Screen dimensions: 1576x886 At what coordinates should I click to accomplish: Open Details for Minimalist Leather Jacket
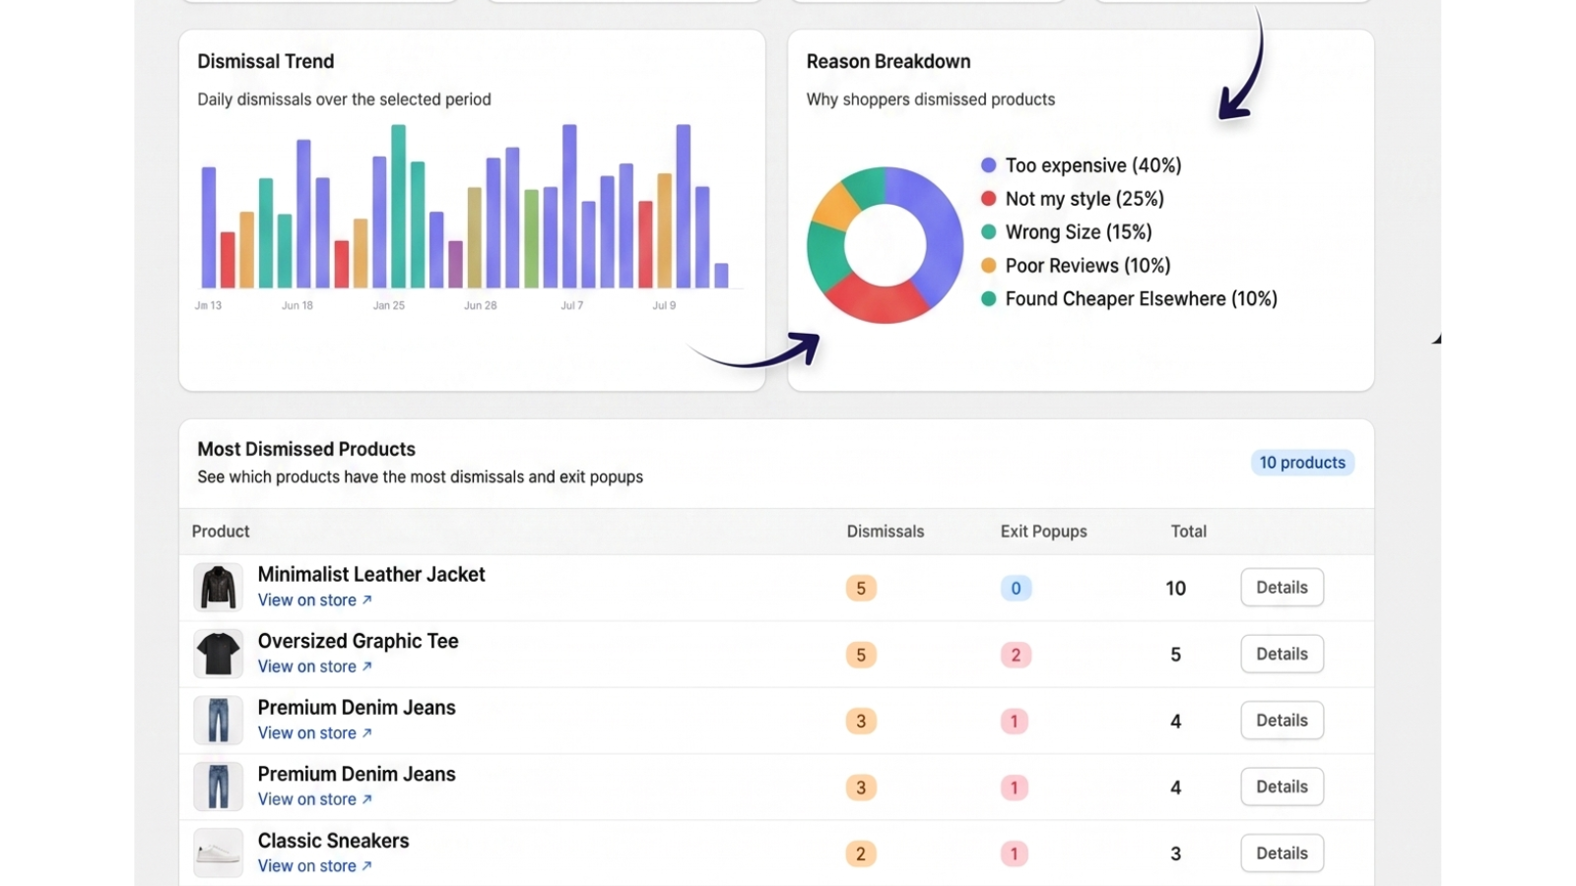(x=1281, y=588)
